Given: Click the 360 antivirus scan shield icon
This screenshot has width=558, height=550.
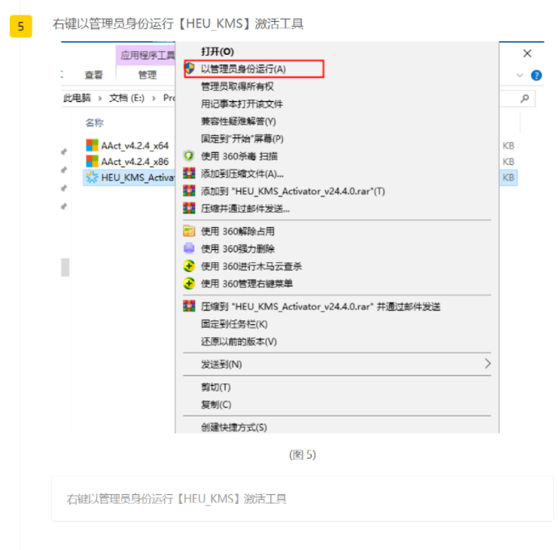Looking at the screenshot, I should point(188,156).
